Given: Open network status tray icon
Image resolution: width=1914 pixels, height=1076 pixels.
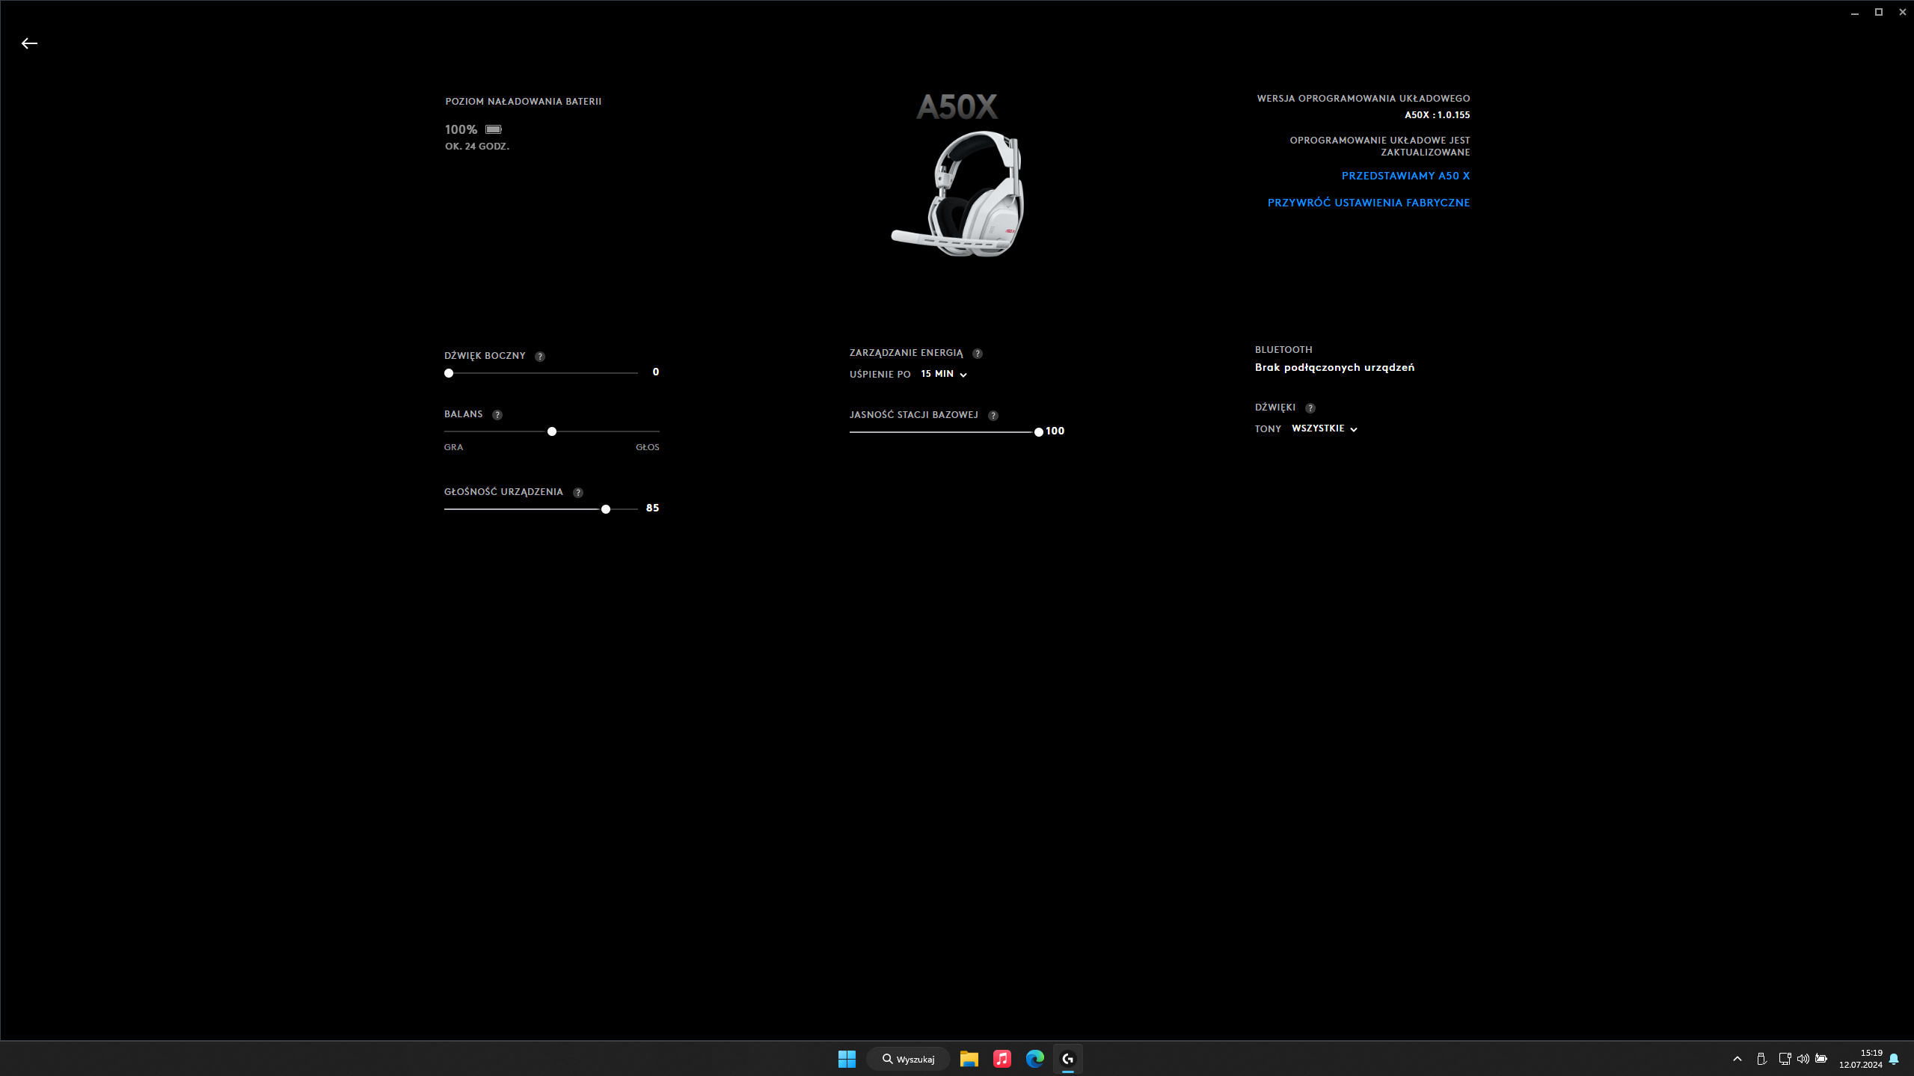Looking at the screenshot, I should (1785, 1059).
